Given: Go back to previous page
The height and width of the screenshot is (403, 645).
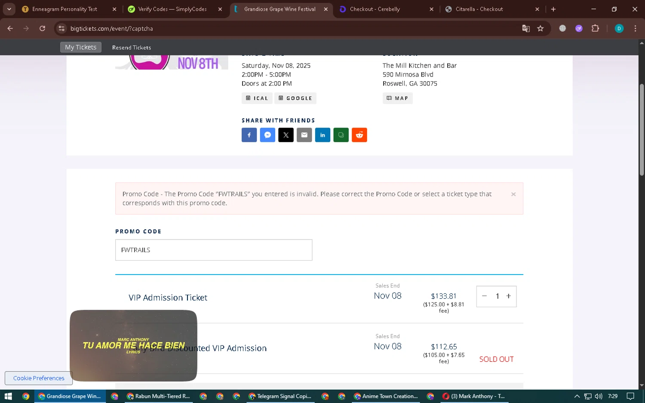Looking at the screenshot, I should click(10, 28).
